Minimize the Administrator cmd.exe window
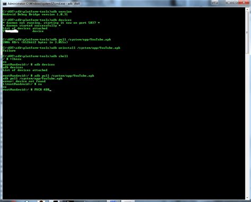The image size is (251, 202). point(229,3)
